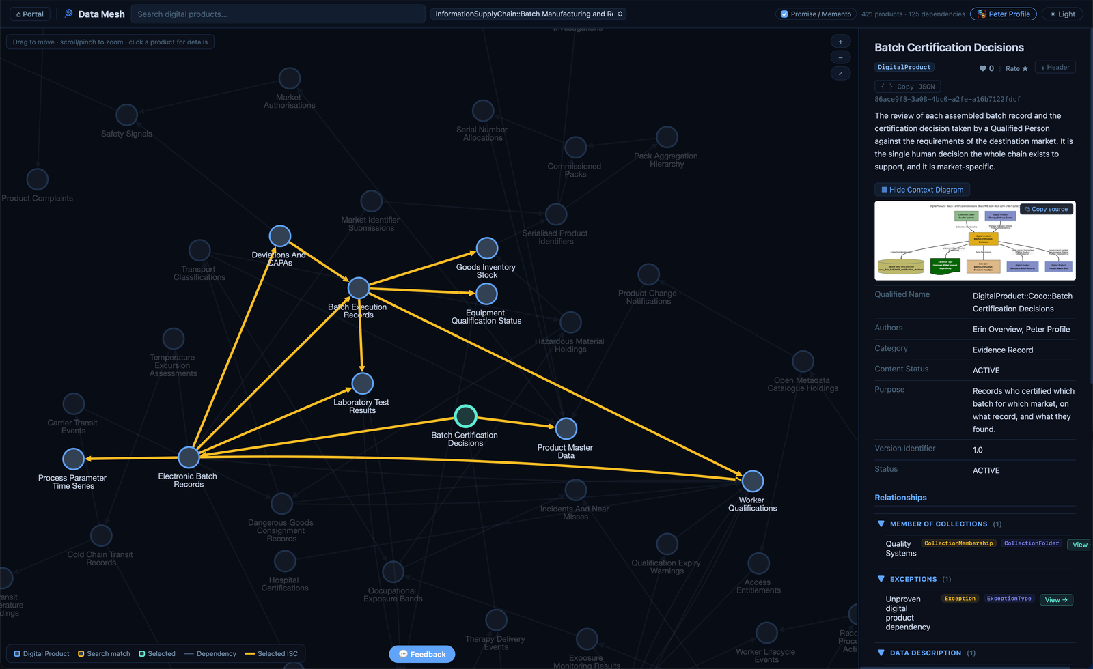Collapse the Data Description section
Screen dimensions: 1093x669
[x=881, y=653]
